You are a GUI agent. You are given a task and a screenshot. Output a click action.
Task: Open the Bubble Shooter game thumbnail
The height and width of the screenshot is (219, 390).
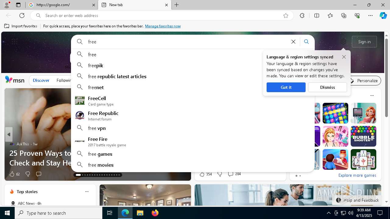click(x=363, y=136)
